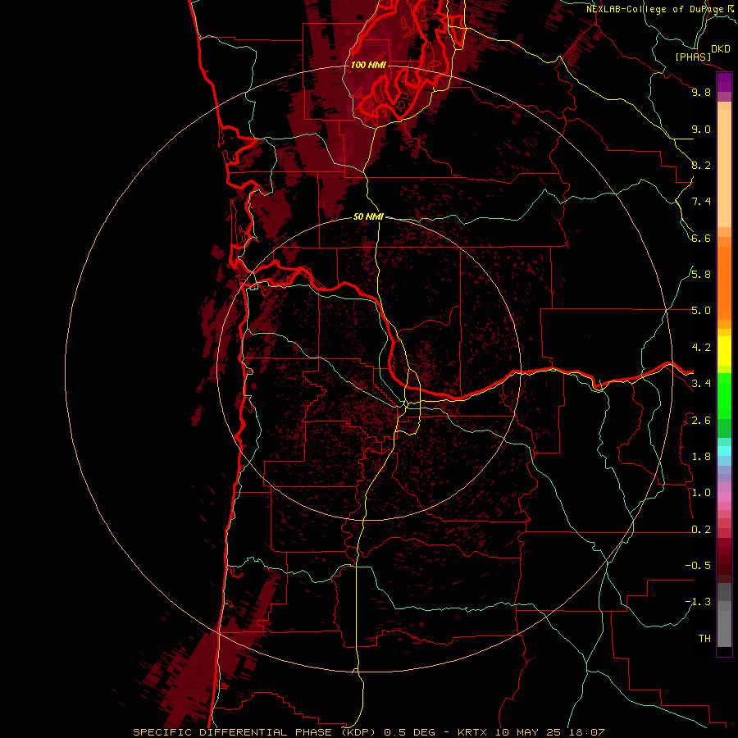
Task: Click the Specific Differential Phase KRTX caption
Action: [368, 732]
